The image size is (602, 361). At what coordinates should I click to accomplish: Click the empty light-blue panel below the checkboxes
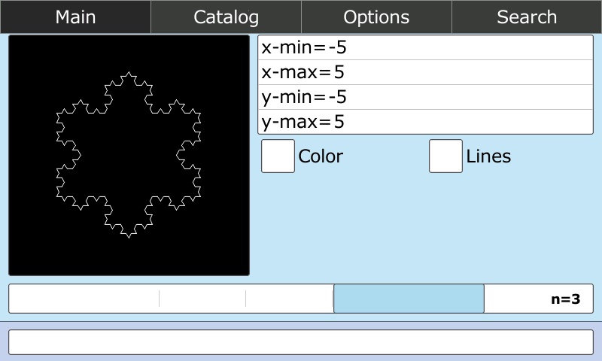pyautogui.click(x=425, y=226)
